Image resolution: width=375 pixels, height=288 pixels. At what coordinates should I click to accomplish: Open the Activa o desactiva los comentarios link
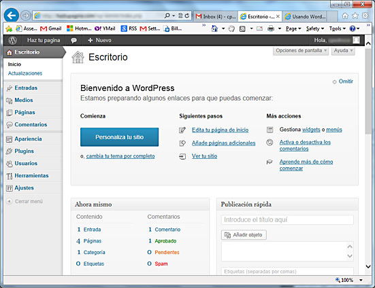point(305,145)
